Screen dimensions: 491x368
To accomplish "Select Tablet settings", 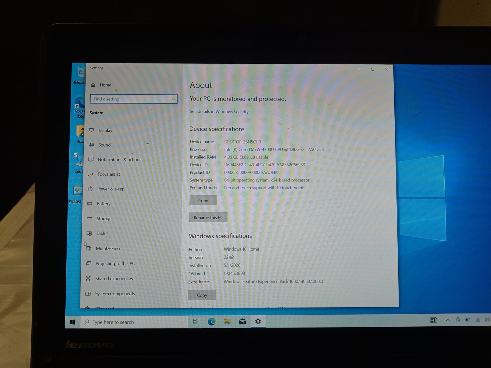I will point(102,233).
